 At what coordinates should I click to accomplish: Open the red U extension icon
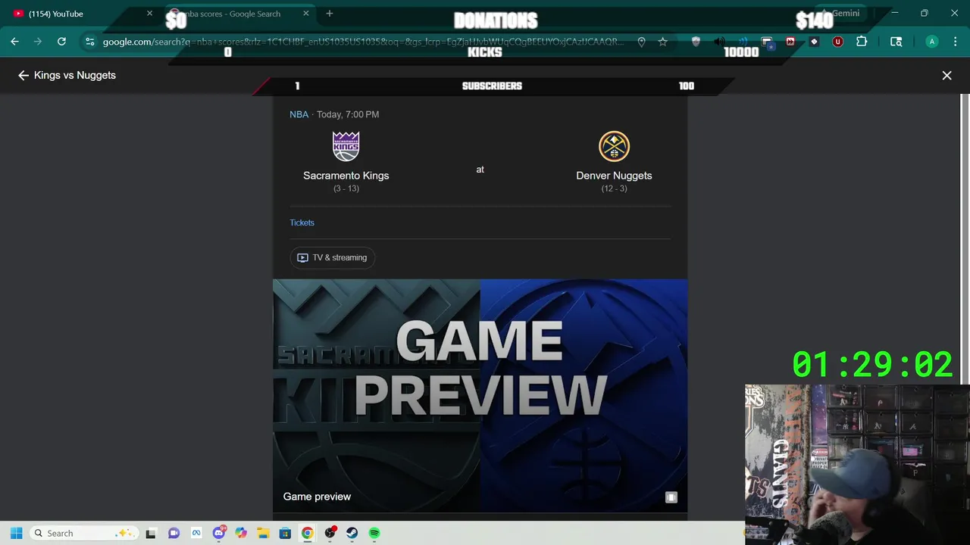point(837,42)
